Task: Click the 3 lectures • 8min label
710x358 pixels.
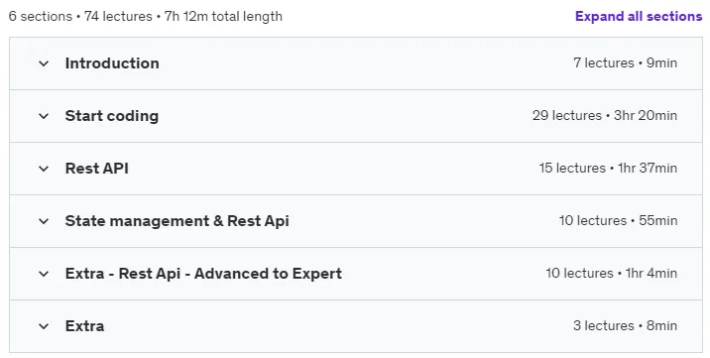Action: coord(626,325)
